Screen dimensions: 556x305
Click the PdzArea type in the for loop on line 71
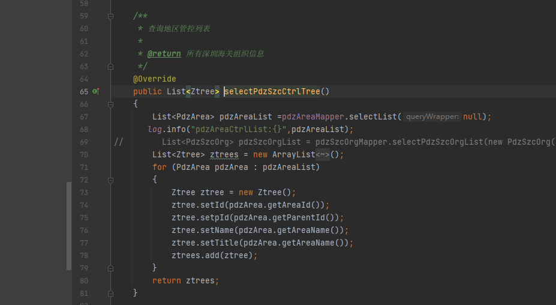pyautogui.click(x=193, y=168)
